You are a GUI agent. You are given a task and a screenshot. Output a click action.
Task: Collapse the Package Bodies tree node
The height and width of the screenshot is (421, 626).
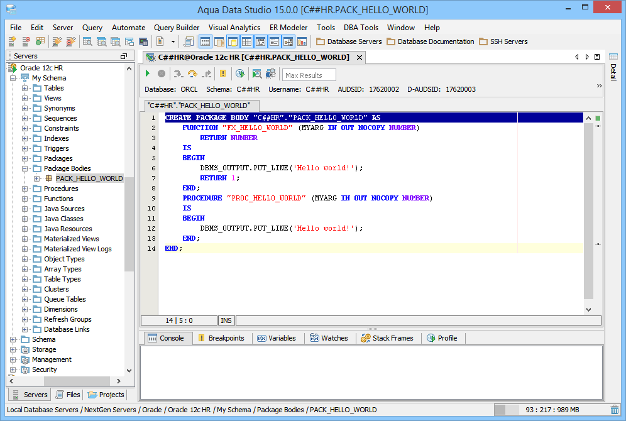tap(25, 168)
